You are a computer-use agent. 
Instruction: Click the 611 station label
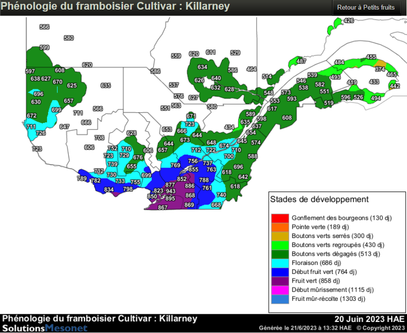(x=210, y=52)
